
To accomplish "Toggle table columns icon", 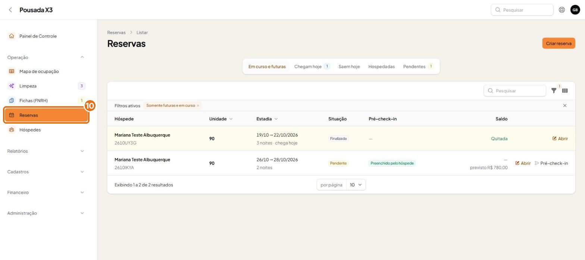I will coord(565,91).
